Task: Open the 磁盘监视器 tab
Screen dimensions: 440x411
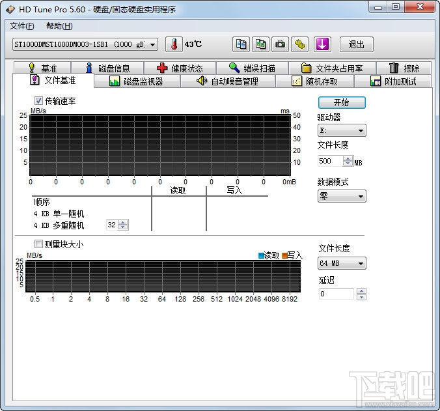Action: (x=137, y=81)
